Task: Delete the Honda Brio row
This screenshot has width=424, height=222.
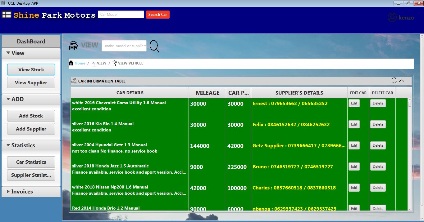Action: [378, 208]
